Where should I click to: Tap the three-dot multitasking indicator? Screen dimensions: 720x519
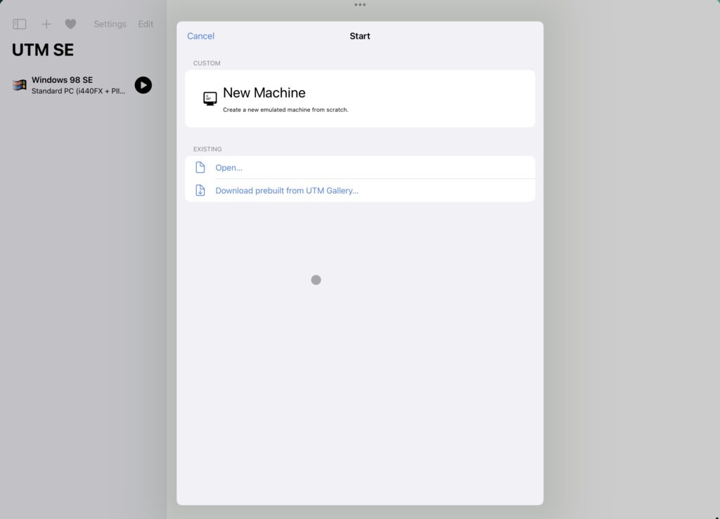(x=360, y=5)
